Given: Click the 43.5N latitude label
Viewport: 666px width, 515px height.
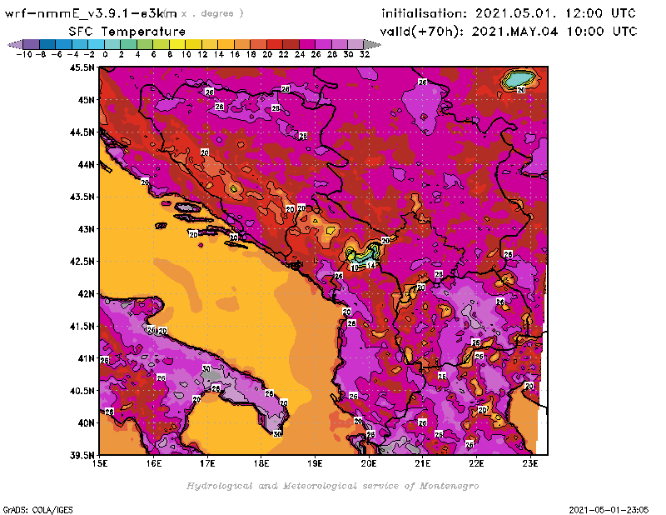Looking at the screenshot, I should pos(82,197).
